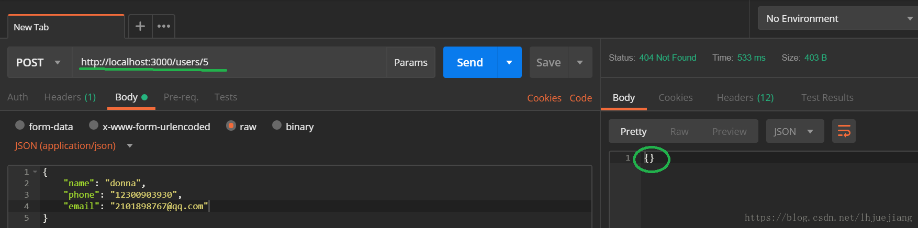Open the tab options ellipsis menu
Screen dimensions: 918x228
164,26
